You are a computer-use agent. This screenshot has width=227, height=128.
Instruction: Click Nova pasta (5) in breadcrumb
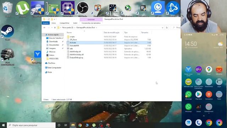(68, 28)
